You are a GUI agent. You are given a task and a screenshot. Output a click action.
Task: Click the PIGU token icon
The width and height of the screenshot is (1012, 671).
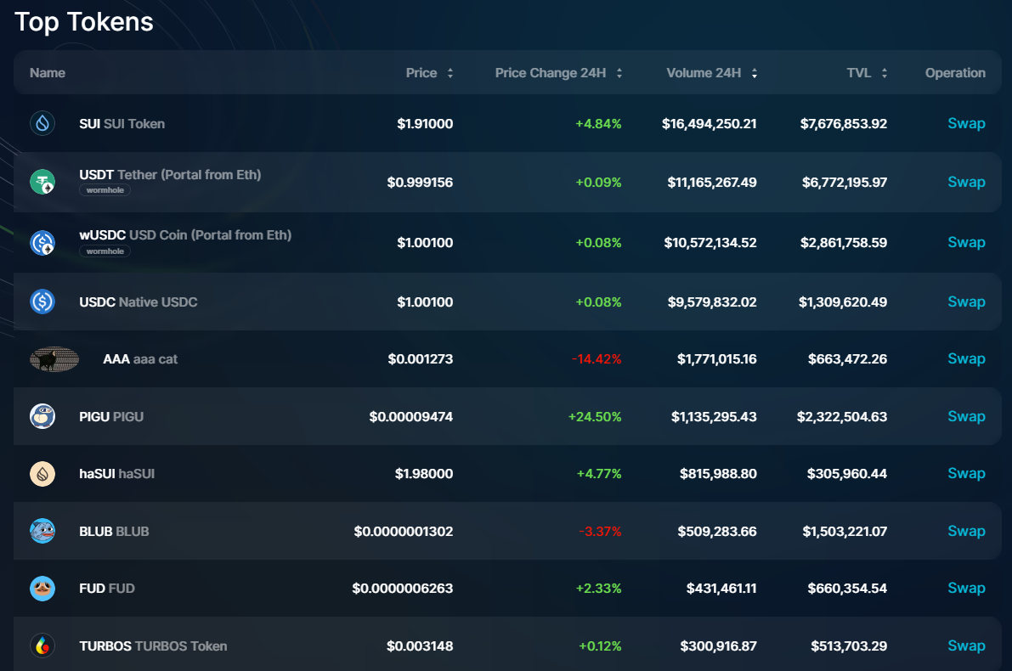click(x=42, y=416)
